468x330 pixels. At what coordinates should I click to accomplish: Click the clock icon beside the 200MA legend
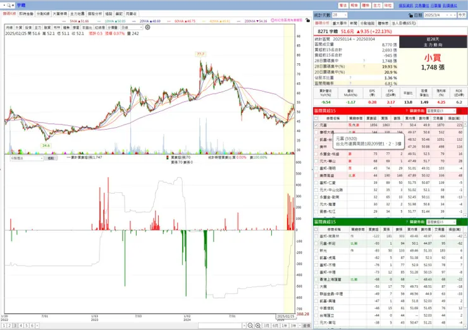click(273, 20)
